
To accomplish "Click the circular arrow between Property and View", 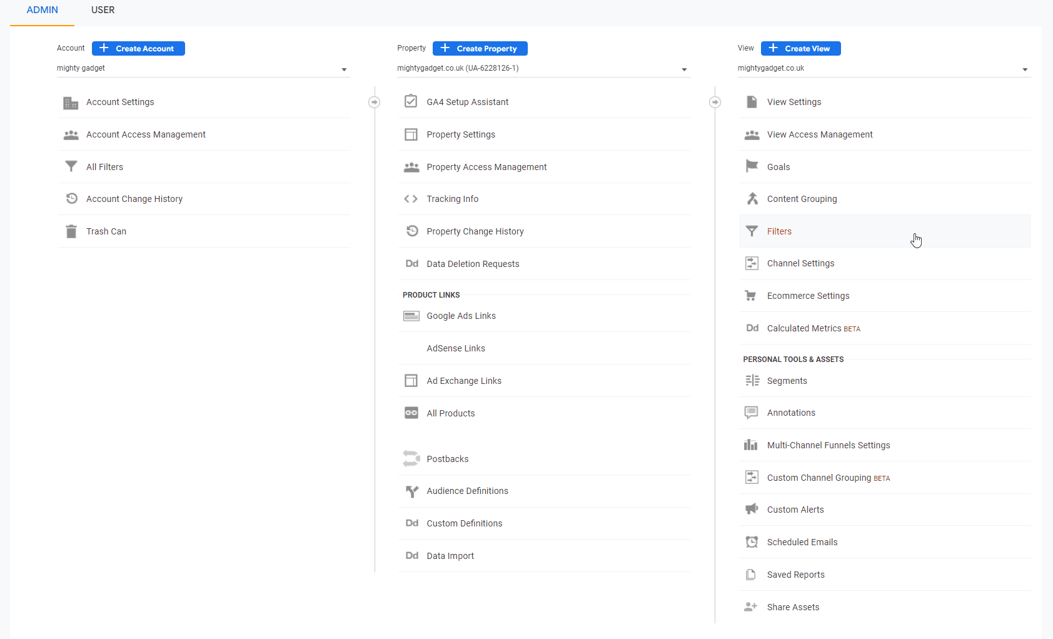I will coord(715,102).
